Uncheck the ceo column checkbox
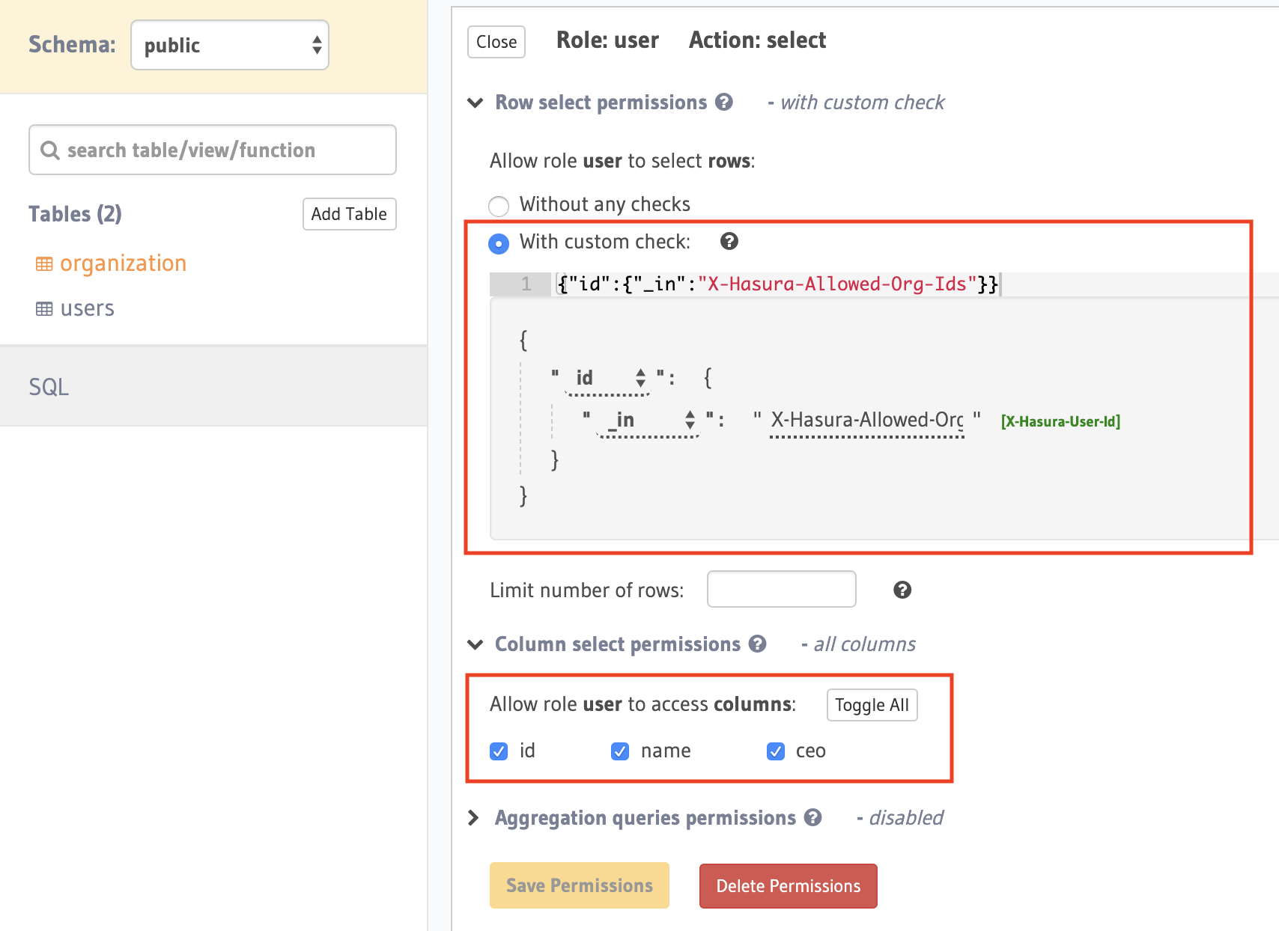Screen dimensions: 1279x931 (776, 751)
